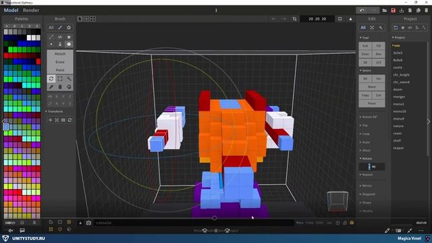Viewport: 432px width, 243px height.
Task: Collapse the vox folder in Project list
Action: pos(396,46)
